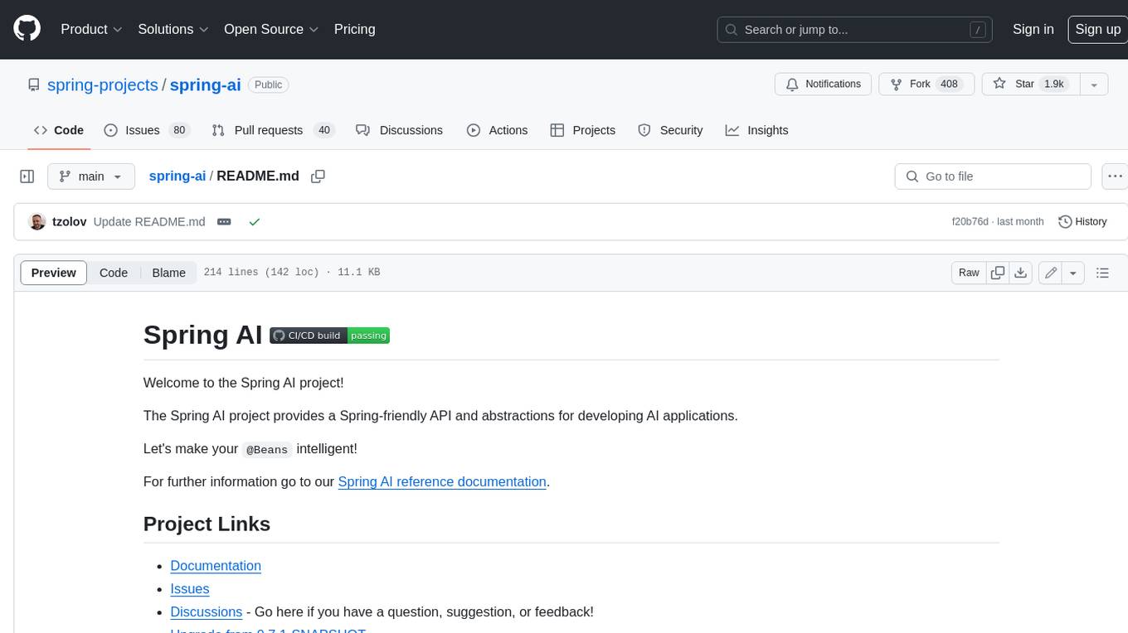Screen dimensions: 1128x633
Task: Click the Public visibility label
Action: click(268, 85)
